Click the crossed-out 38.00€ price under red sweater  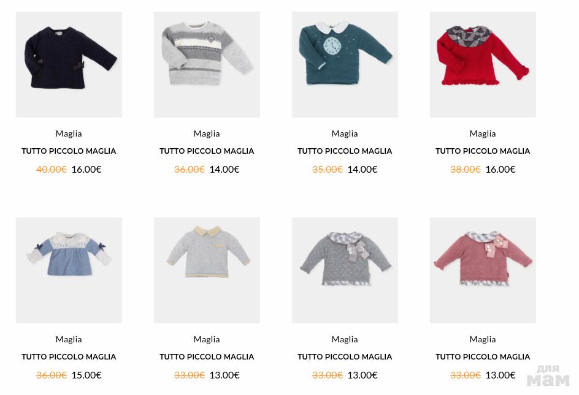[x=465, y=169]
